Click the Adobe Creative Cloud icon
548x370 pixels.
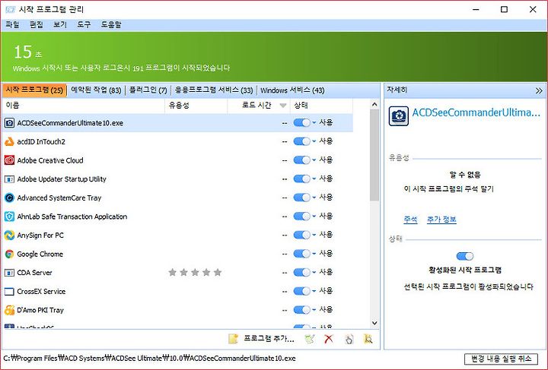tap(9, 160)
